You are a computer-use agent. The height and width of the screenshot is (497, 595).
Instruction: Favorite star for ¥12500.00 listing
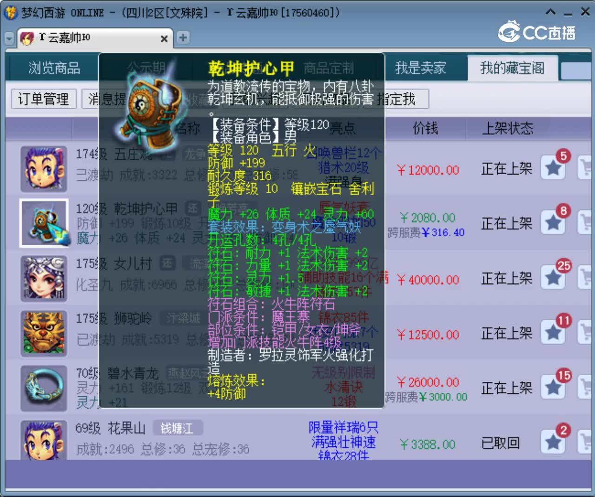[553, 333]
